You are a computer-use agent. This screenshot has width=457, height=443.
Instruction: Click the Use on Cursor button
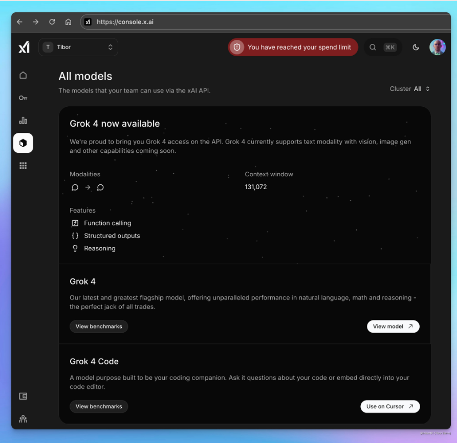tap(390, 407)
